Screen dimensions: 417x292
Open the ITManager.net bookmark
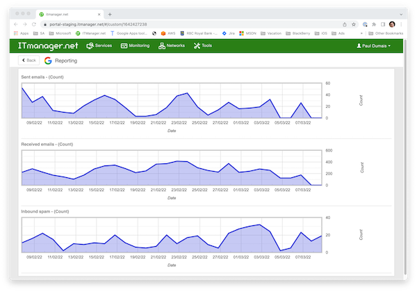point(90,33)
